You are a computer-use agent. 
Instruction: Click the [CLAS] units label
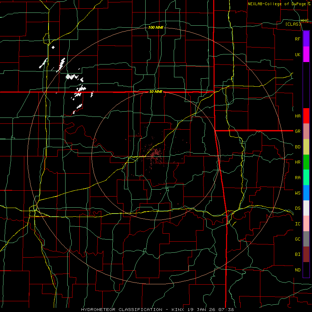pyautogui.click(x=293, y=24)
